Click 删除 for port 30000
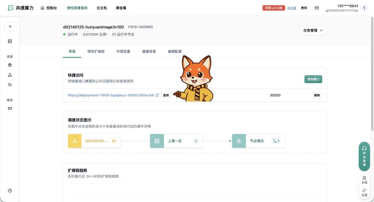374x202 pixels. point(317,95)
